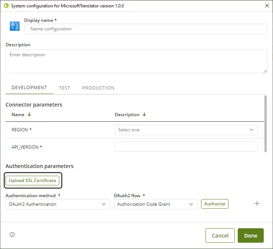This screenshot has height=249, width=273.
Task: Click the Description column header
Action: (127, 115)
